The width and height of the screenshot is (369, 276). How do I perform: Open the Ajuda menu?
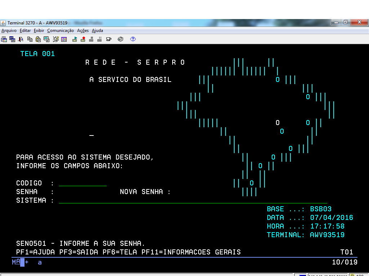(97, 31)
